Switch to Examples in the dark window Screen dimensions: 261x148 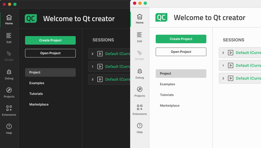pos(37,83)
